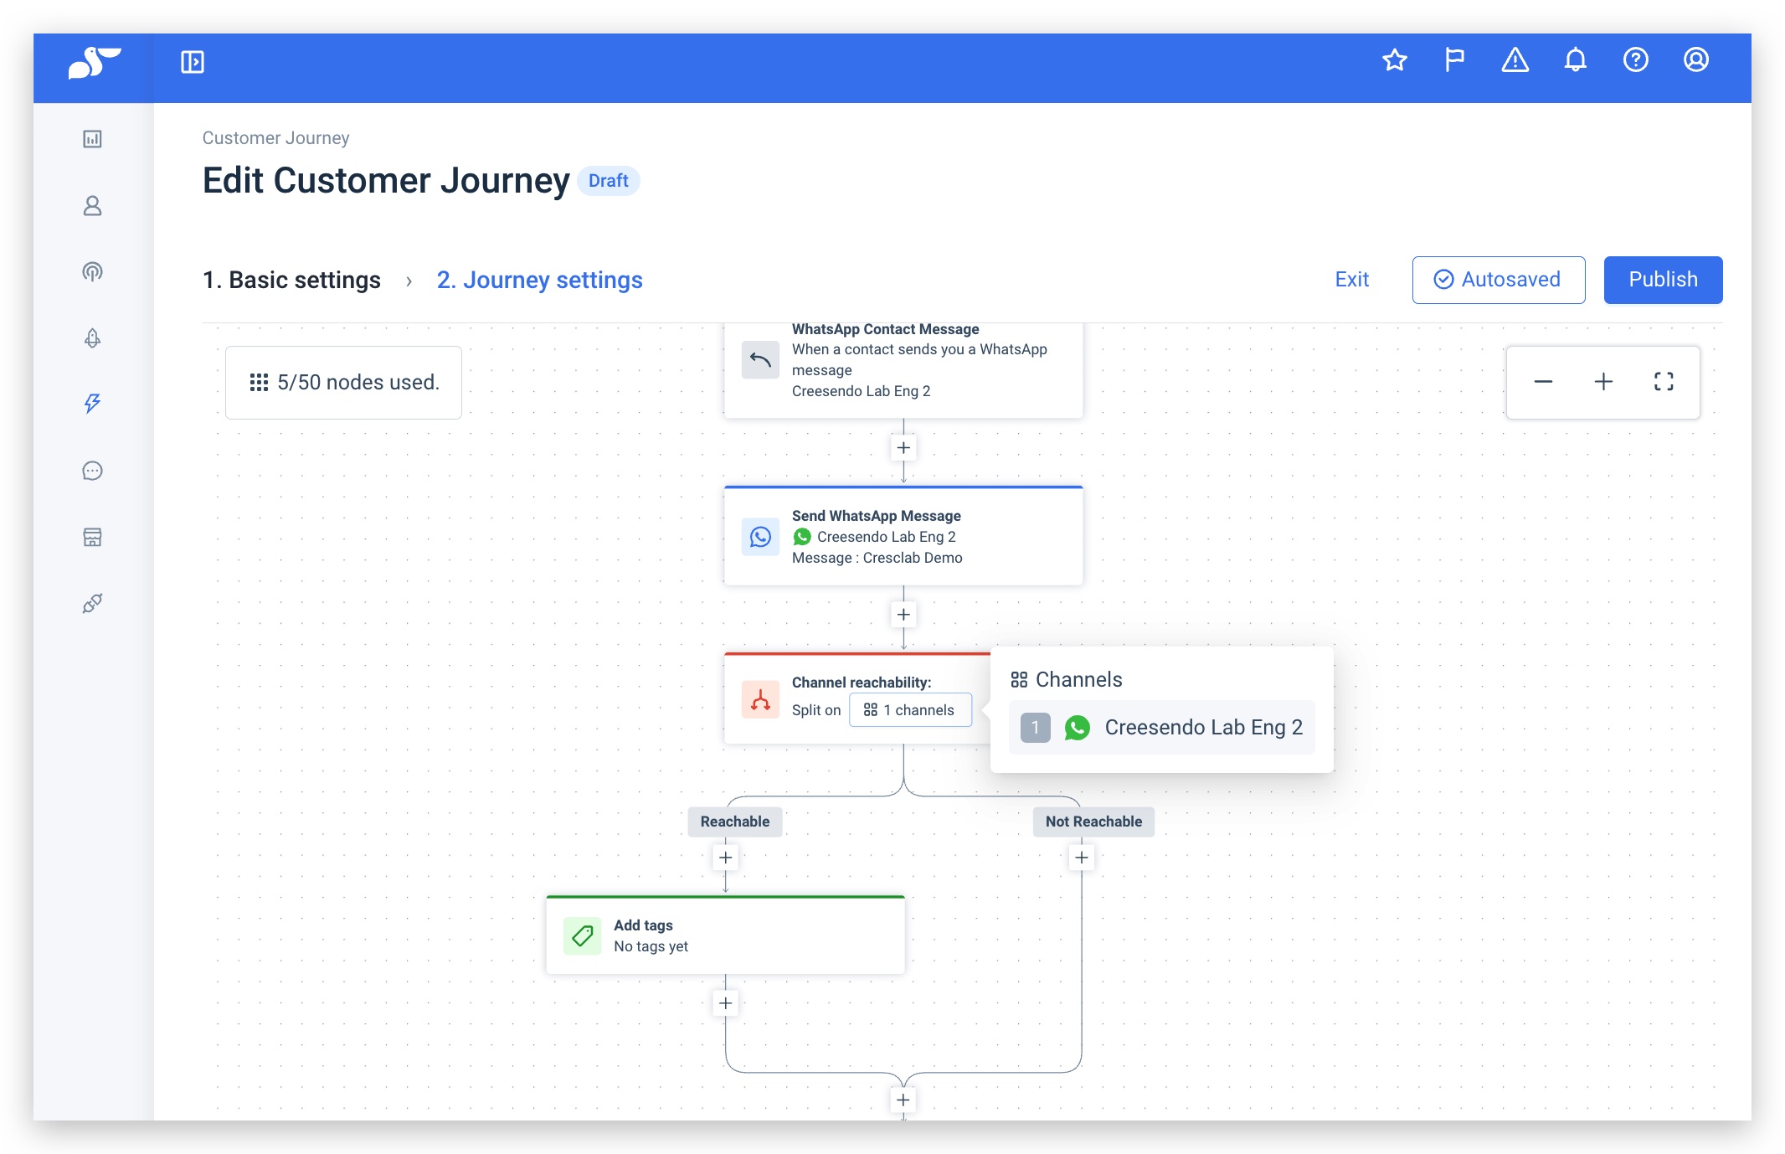Zoom in canvas with plus icon
The image size is (1785, 1154).
coord(1603,382)
